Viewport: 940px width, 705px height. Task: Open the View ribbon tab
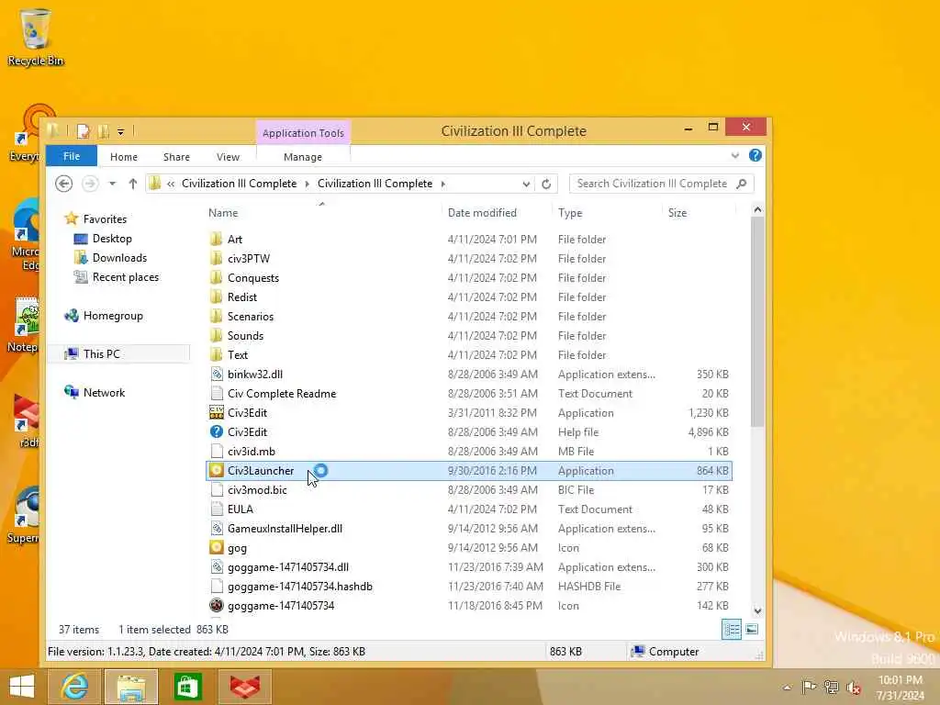(228, 156)
